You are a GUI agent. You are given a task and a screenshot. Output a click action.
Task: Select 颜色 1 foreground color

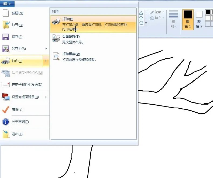point(188,20)
